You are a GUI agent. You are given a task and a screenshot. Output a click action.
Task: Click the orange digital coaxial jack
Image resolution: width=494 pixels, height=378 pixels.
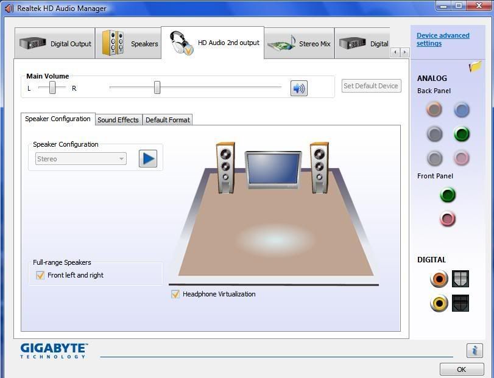(439, 279)
